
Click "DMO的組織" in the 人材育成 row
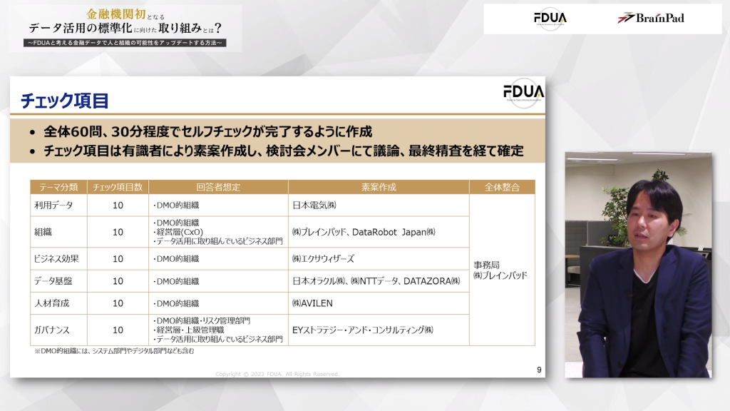pos(178,303)
